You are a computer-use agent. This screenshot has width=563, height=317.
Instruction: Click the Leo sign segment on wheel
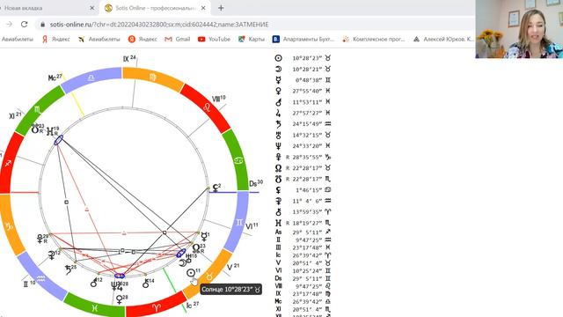pyautogui.click(x=207, y=107)
